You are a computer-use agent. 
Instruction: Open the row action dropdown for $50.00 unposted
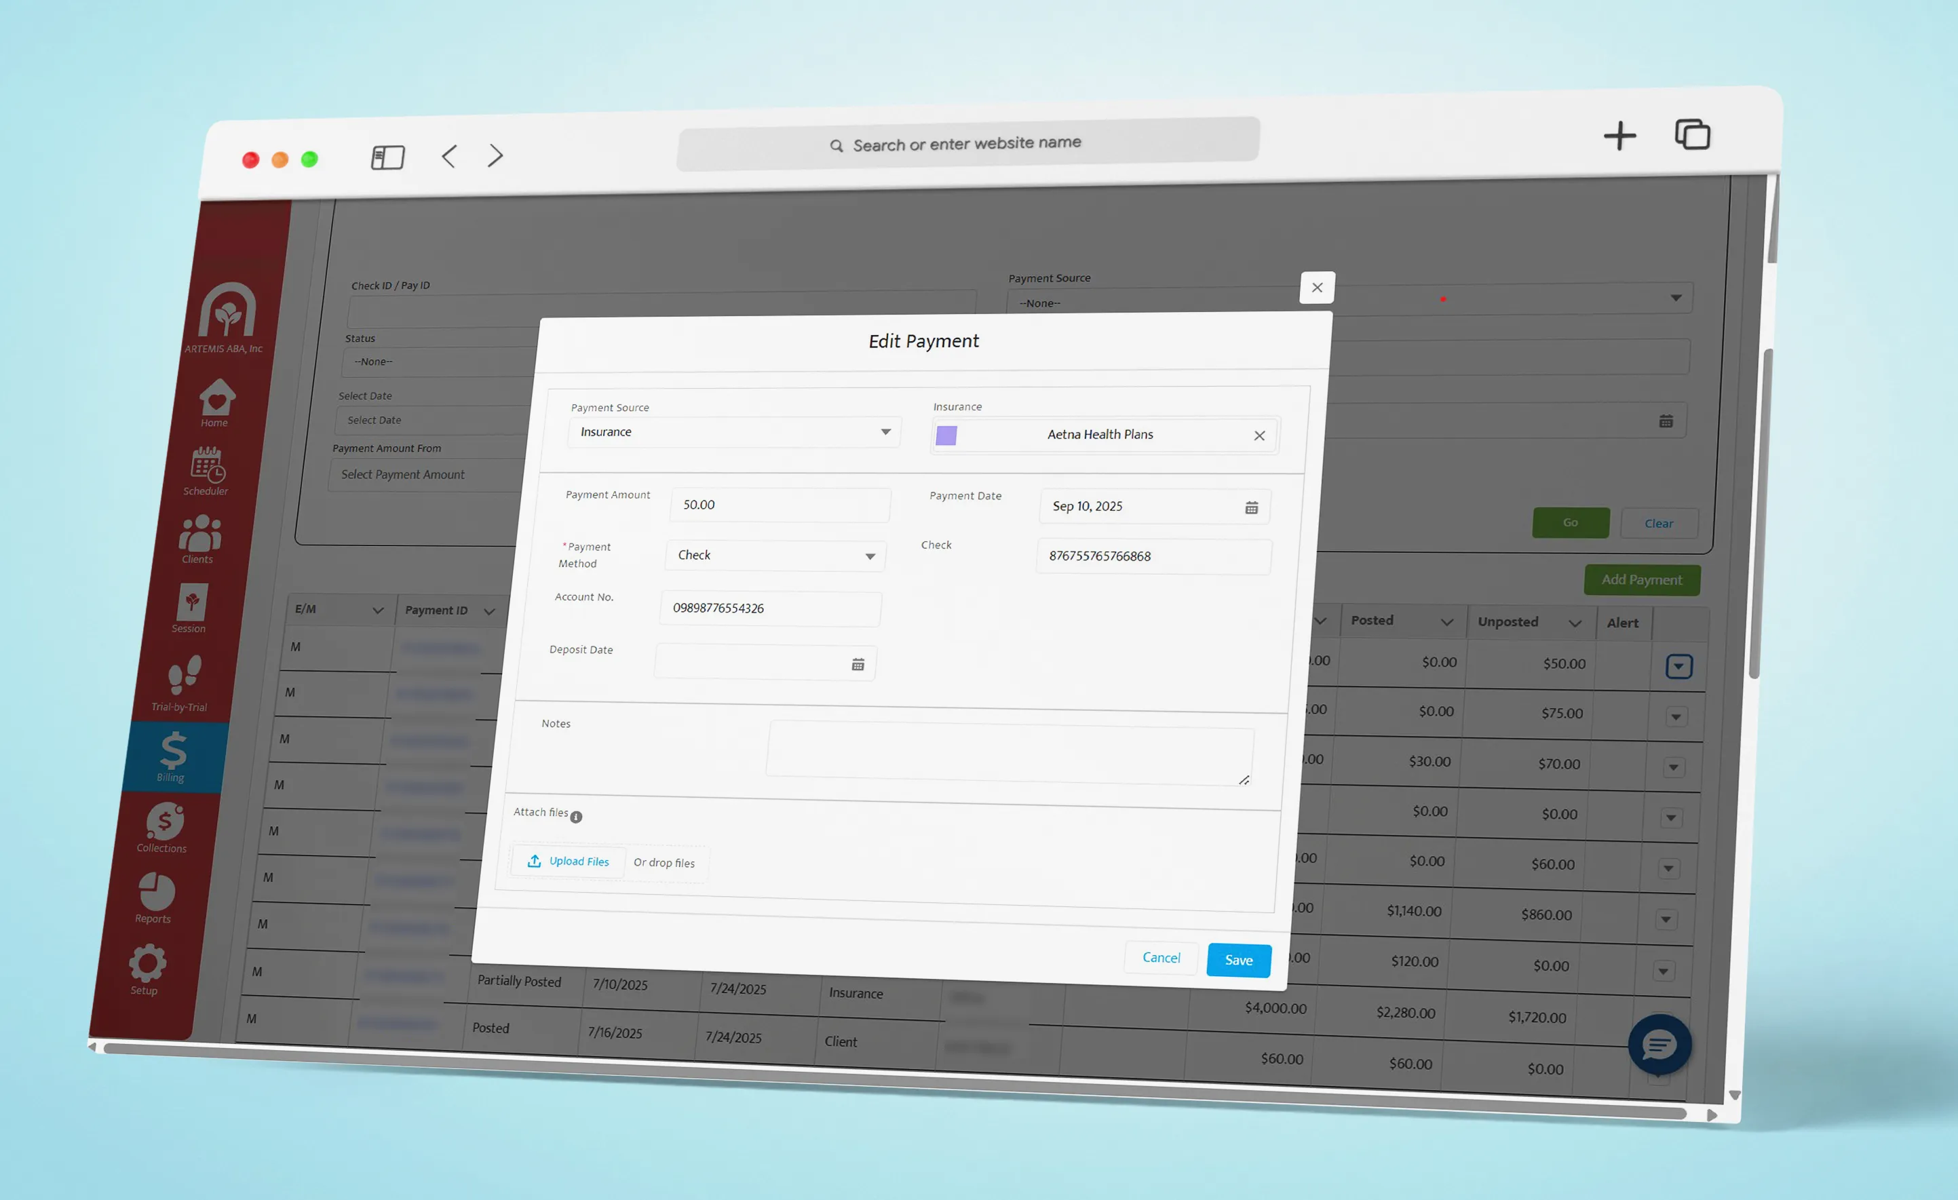click(1679, 666)
